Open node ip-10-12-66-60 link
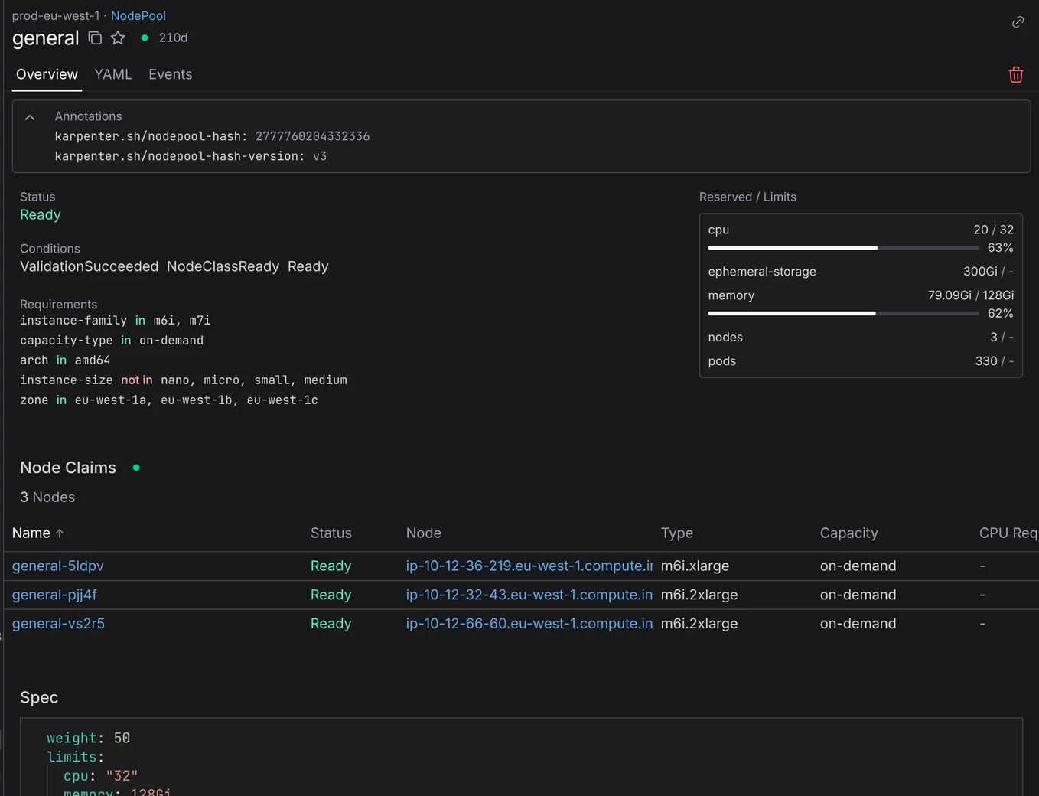The height and width of the screenshot is (796, 1039). pyautogui.click(x=529, y=624)
